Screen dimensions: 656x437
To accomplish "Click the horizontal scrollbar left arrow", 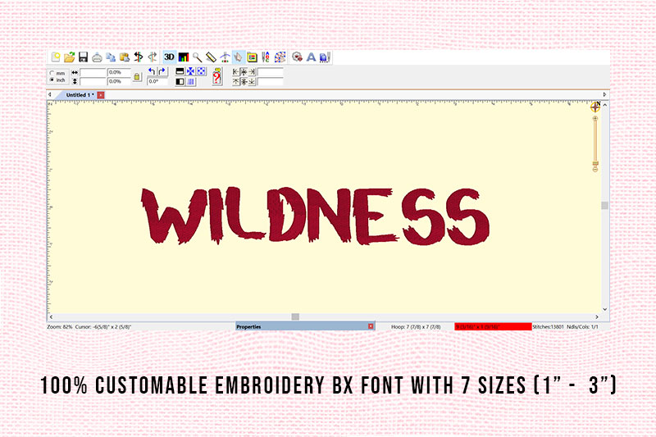I will point(51,317).
